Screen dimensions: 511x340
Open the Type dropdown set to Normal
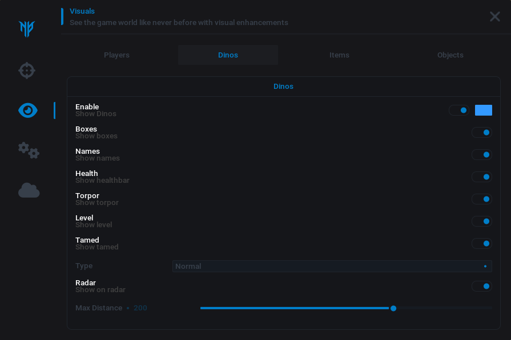point(332,267)
